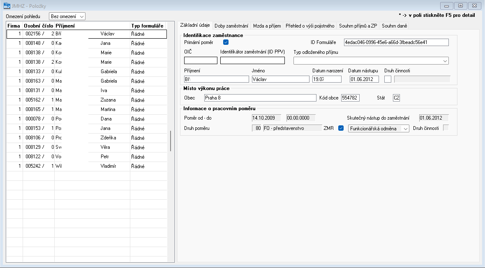Select the employee row for Iva
This screenshot has height=268, width=485.
[87, 91]
